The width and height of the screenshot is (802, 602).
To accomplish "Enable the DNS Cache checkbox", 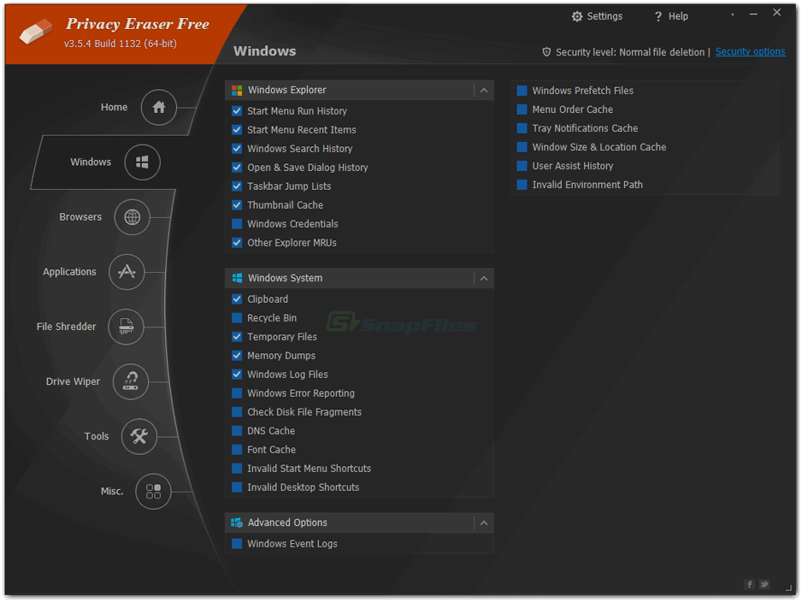I will click(x=237, y=431).
